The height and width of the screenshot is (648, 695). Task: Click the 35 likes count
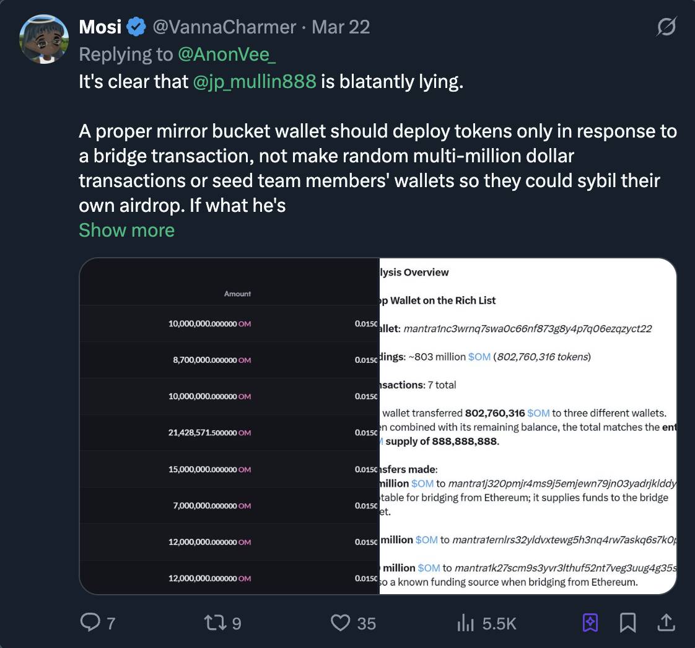366,623
